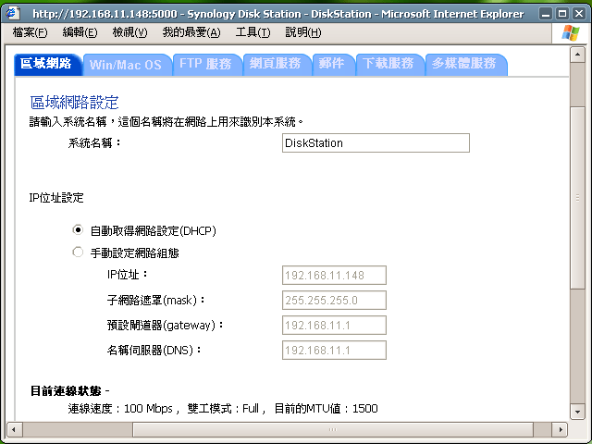The image size is (592, 444).
Task: Minimize the Internet Explorer window
Action: [x=546, y=14]
